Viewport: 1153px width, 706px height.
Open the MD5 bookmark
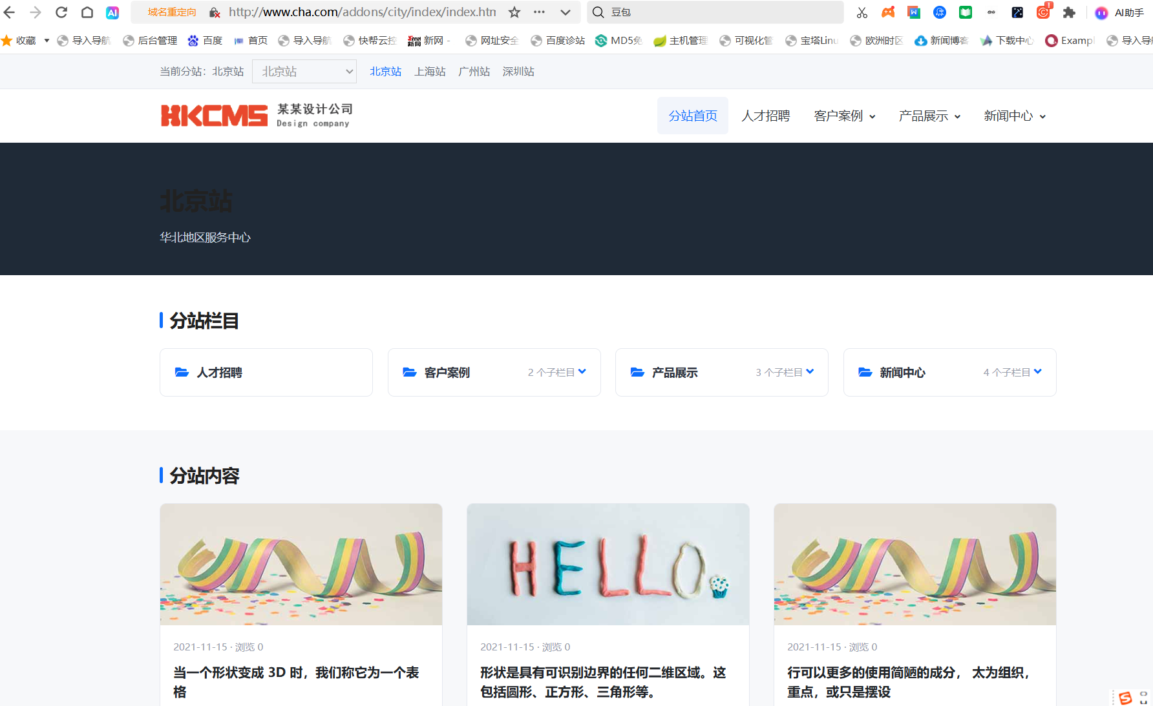pos(619,41)
